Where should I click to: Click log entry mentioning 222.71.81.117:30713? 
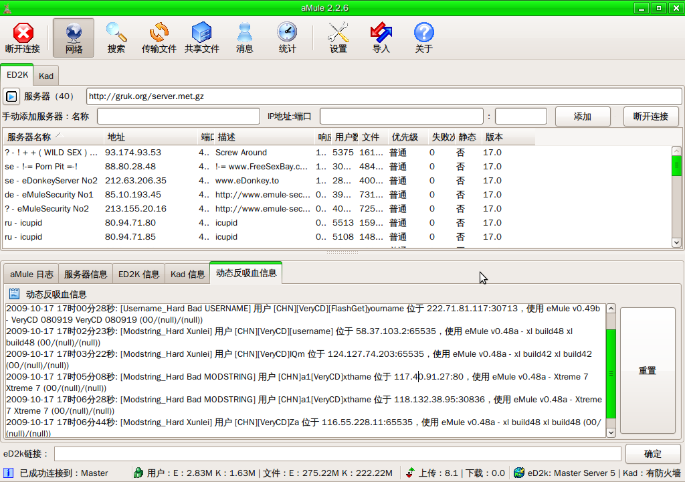pos(303,314)
